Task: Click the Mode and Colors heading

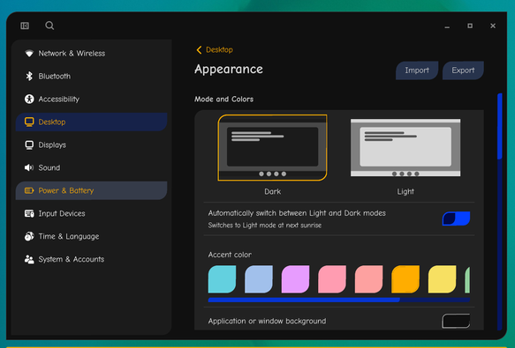Action: [x=223, y=100]
